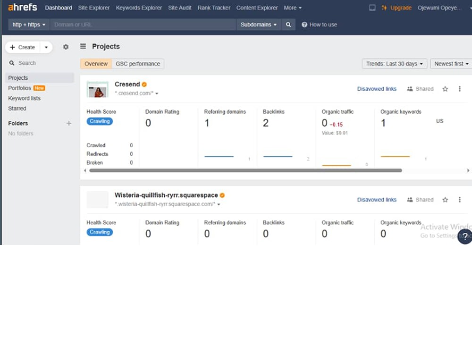Click the Cresend project thumbnail
Screen dimensions: 472x354
[98, 89]
